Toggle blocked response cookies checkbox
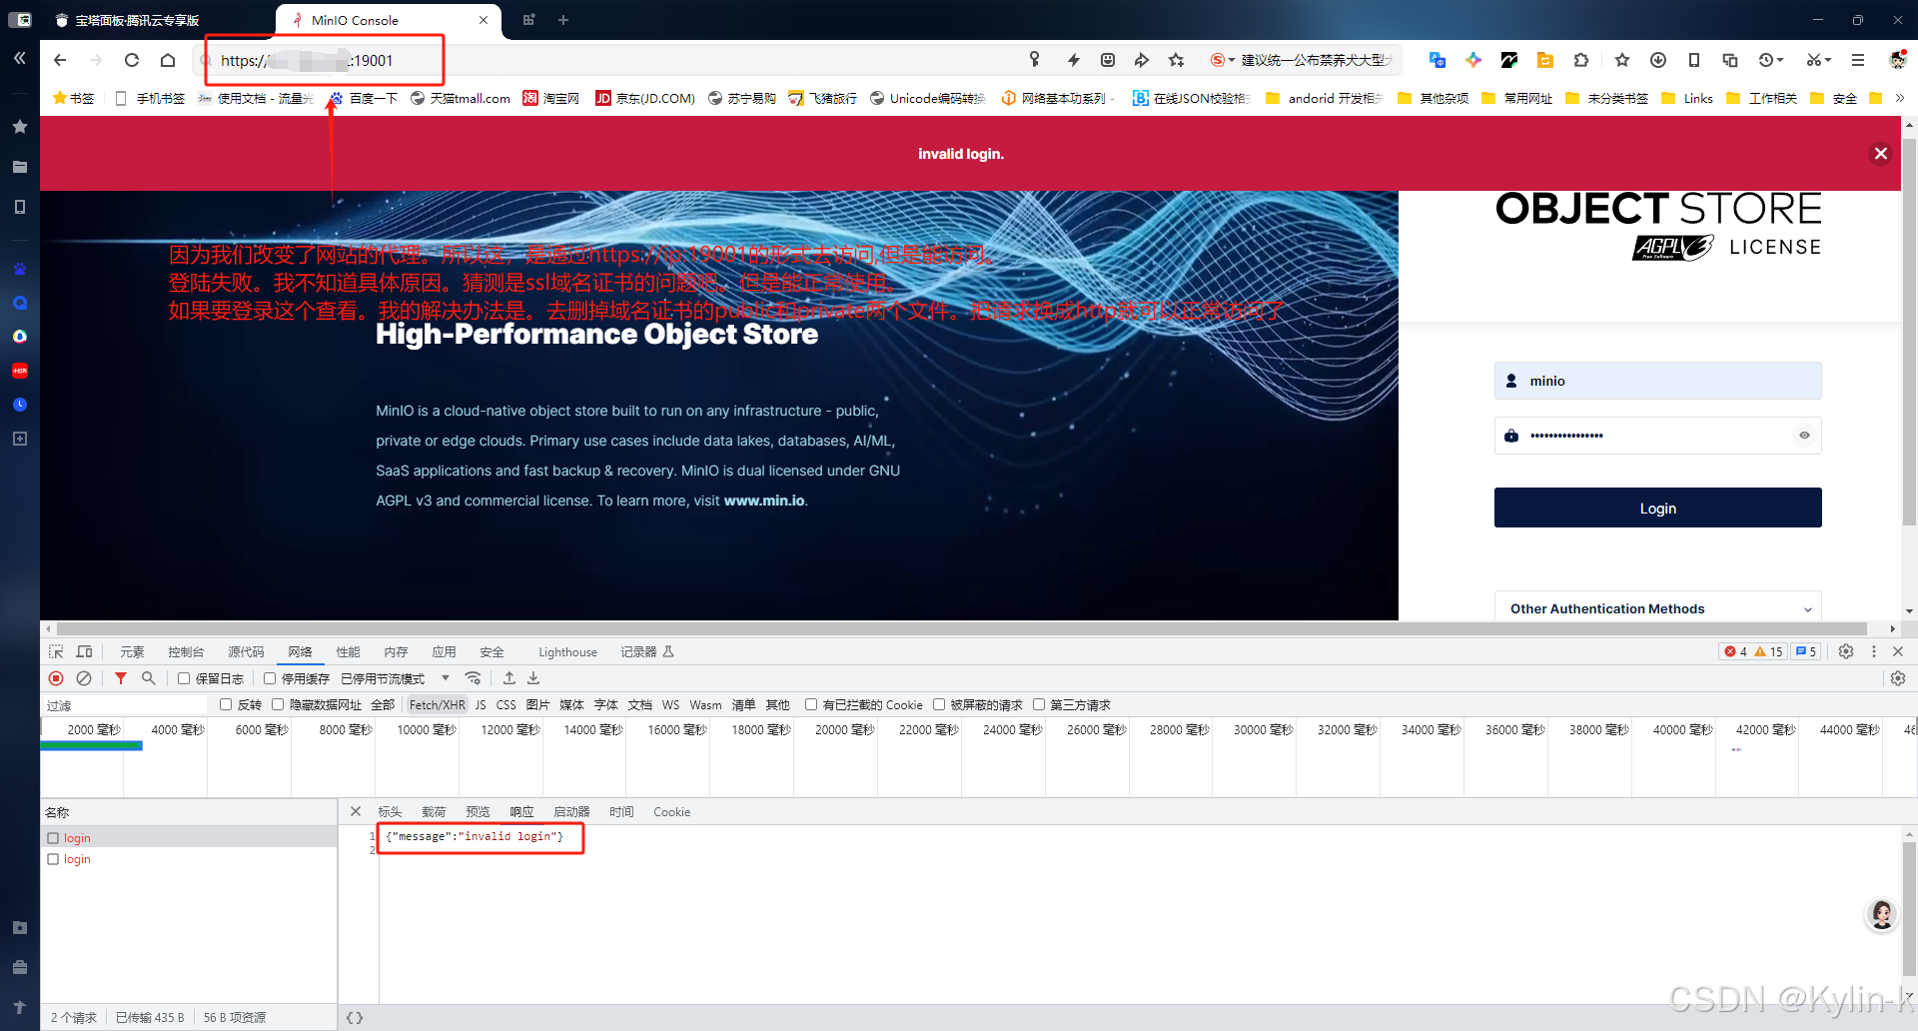This screenshot has width=1918, height=1031. point(811,704)
